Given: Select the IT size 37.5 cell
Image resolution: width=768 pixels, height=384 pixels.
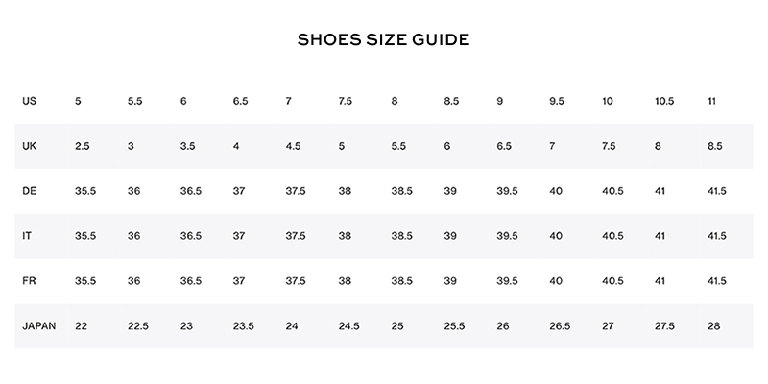Looking at the screenshot, I should click(296, 236).
